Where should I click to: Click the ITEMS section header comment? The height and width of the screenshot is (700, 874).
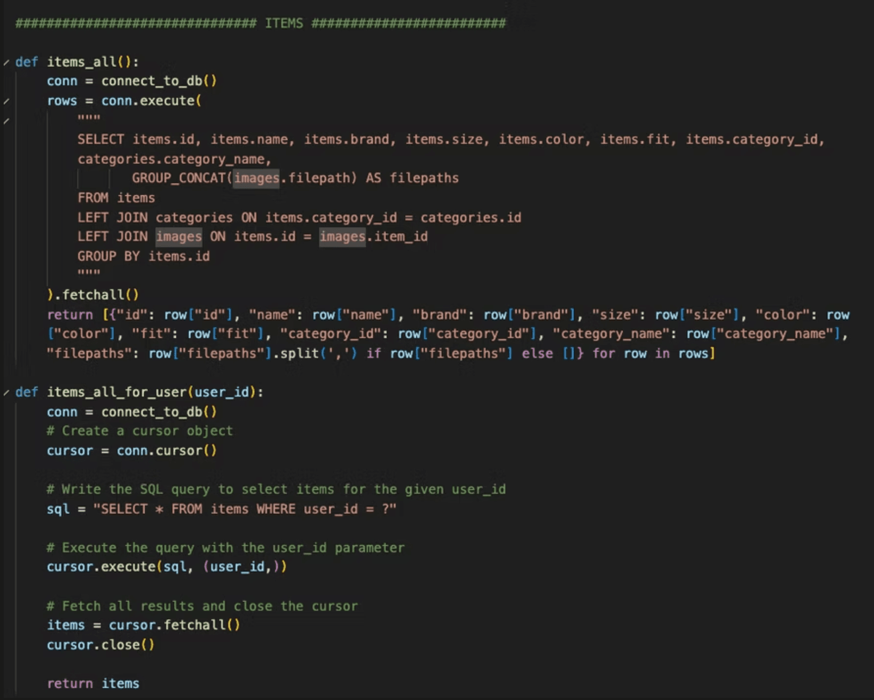coord(284,23)
